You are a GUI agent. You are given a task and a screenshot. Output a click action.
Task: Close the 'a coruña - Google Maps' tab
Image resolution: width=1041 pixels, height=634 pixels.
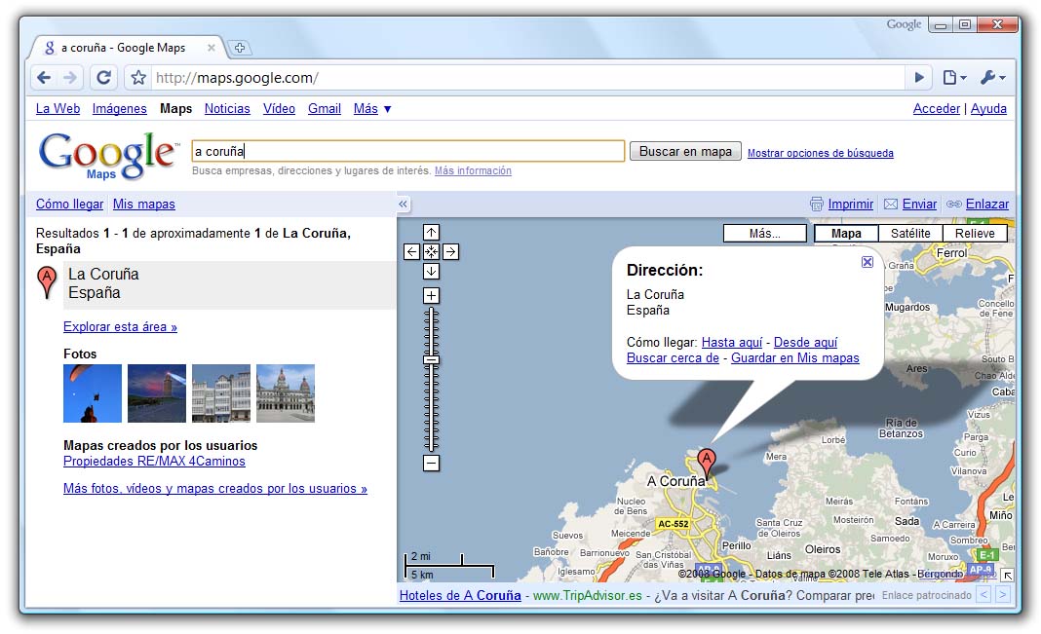(212, 48)
